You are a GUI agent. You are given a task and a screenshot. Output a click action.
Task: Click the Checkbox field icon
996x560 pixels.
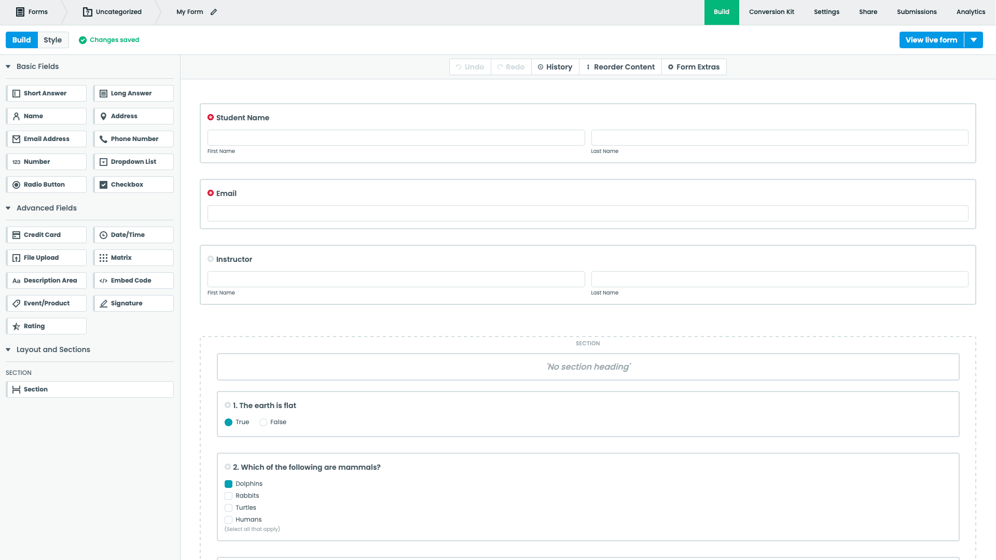[x=103, y=185]
